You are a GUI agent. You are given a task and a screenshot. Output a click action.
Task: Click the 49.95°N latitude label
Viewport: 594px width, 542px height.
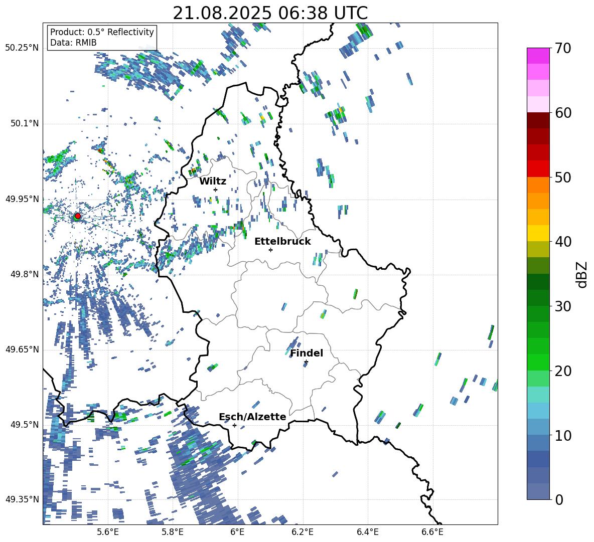tap(22, 199)
